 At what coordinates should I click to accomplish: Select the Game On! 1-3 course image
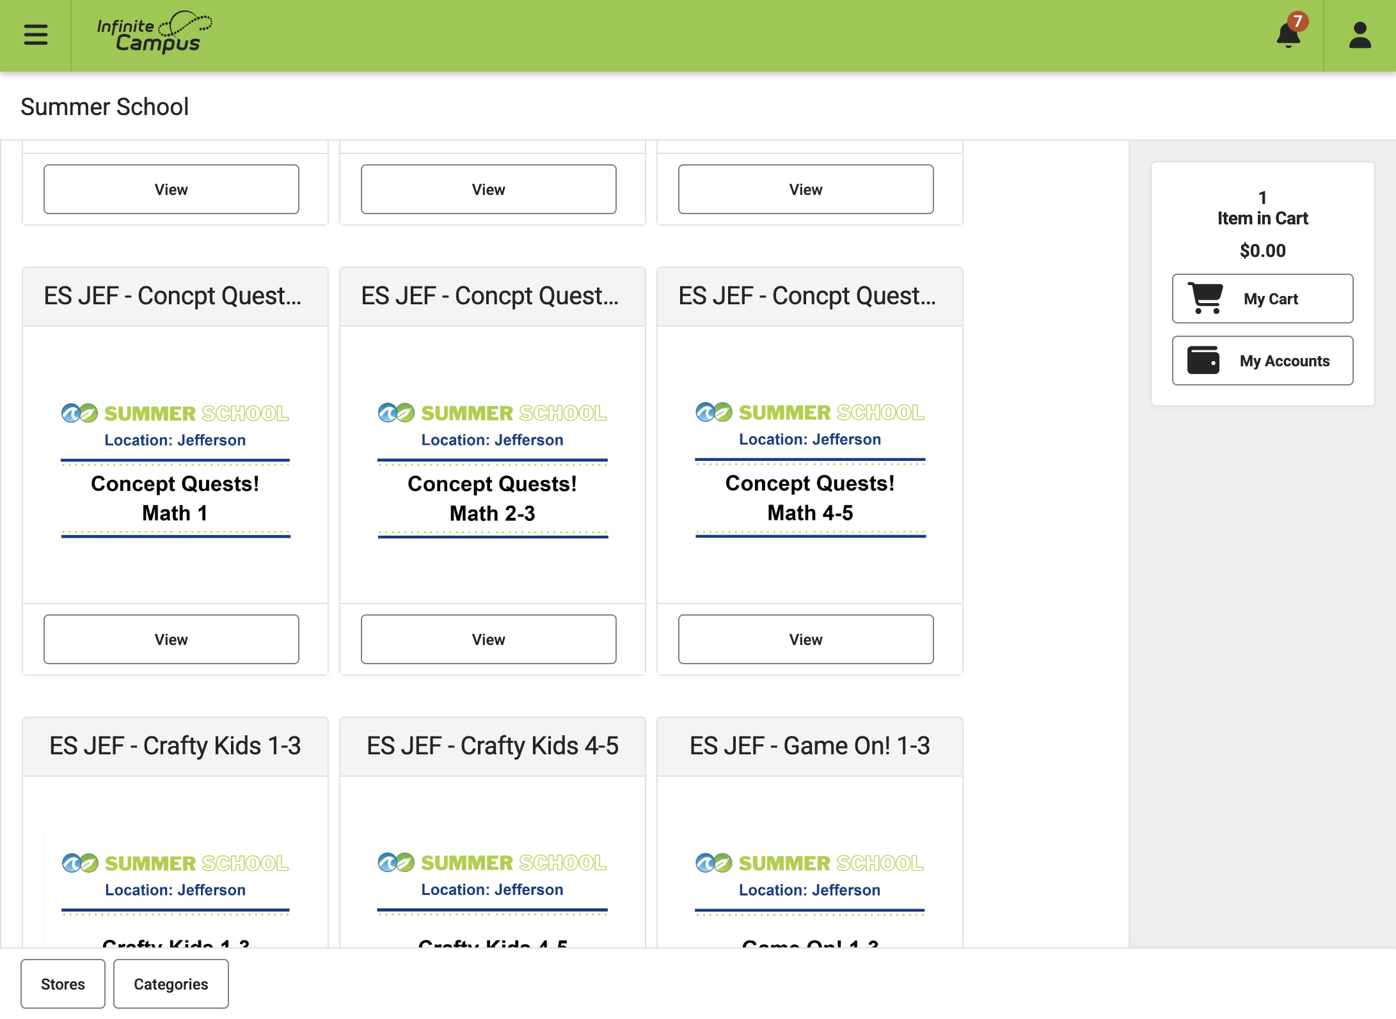tap(810, 898)
